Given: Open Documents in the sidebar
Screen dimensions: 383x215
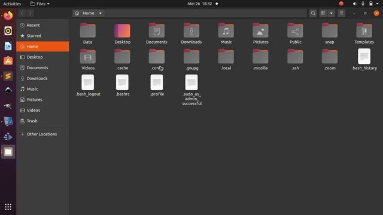Looking at the screenshot, I should tap(42, 67).
